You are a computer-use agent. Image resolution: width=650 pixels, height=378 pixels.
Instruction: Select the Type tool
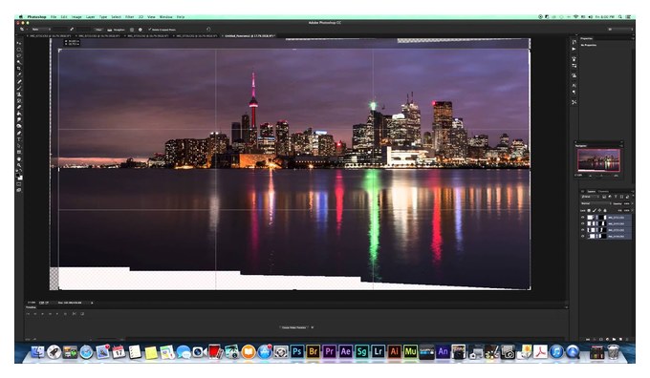[19, 139]
